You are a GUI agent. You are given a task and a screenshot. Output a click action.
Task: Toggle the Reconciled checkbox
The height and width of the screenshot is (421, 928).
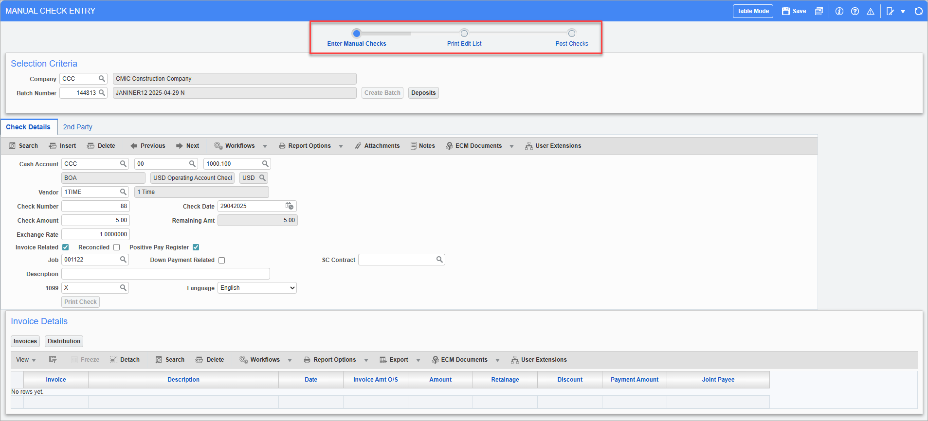tap(117, 247)
